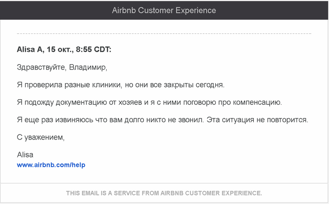Click the phrase "долго никто не звонил"
Screen dimensions: 329x204
(x=164, y=120)
